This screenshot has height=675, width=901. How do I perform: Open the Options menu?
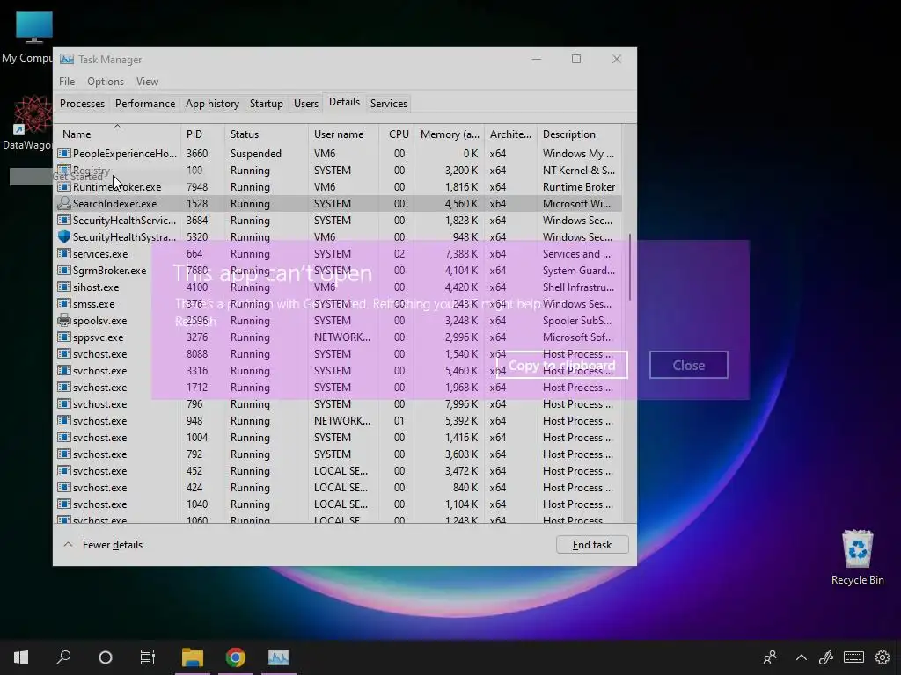coord(106,82)
